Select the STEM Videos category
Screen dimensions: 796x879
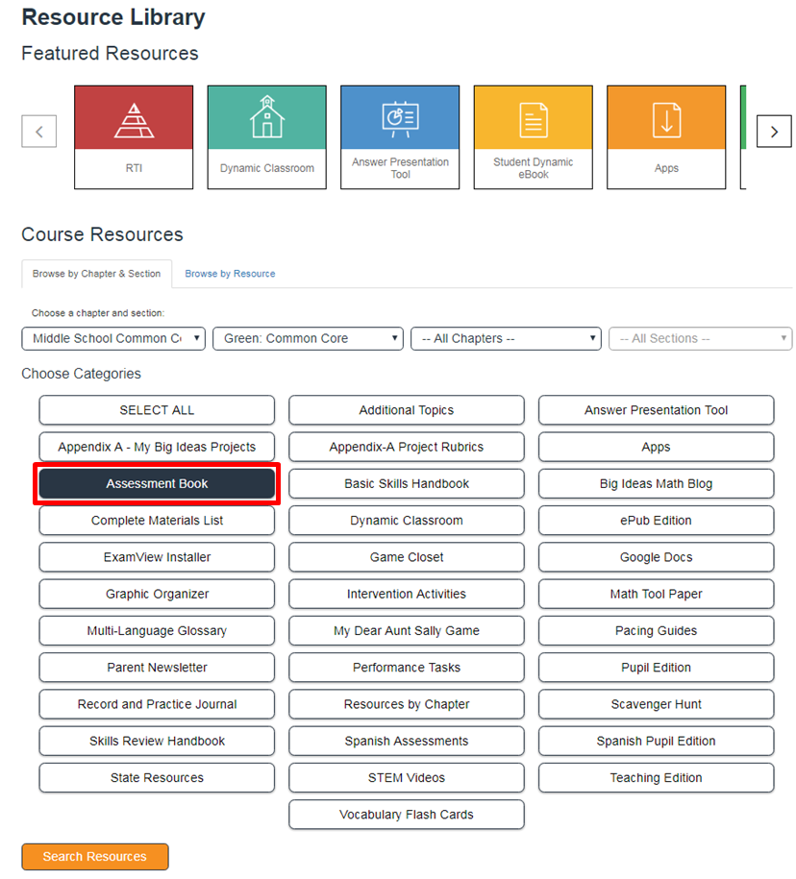pos(407,777)
